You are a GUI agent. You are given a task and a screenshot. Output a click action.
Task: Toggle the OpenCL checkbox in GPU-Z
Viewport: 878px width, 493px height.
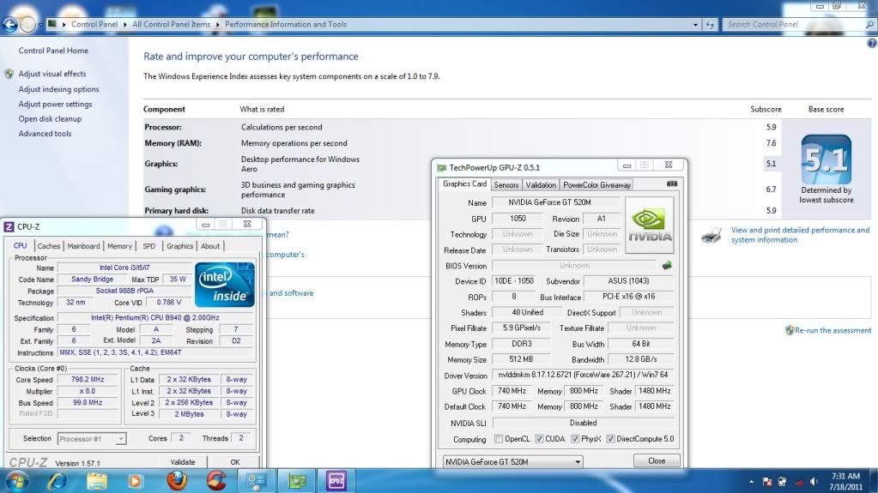click(x=499, y=439)
